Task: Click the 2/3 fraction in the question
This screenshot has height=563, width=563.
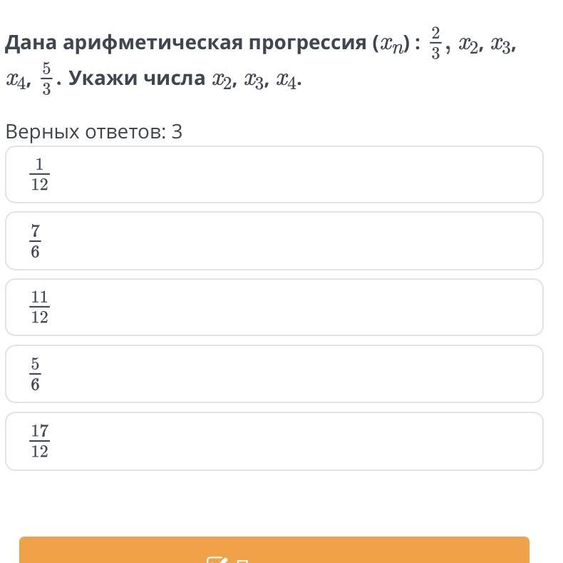Action: pos(435,43)
